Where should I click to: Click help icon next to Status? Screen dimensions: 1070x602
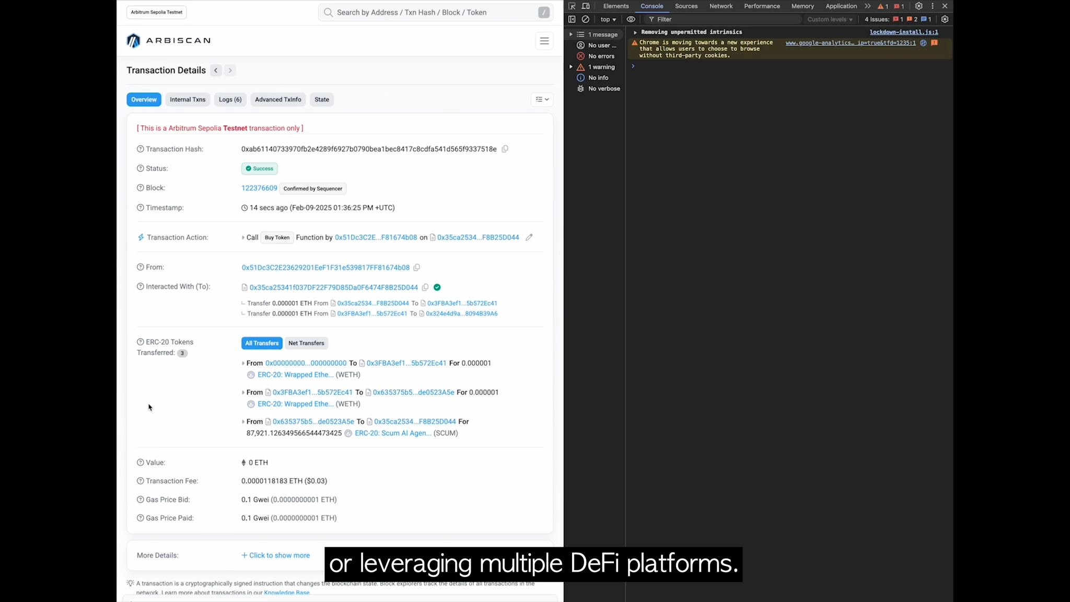pos(140,168)
